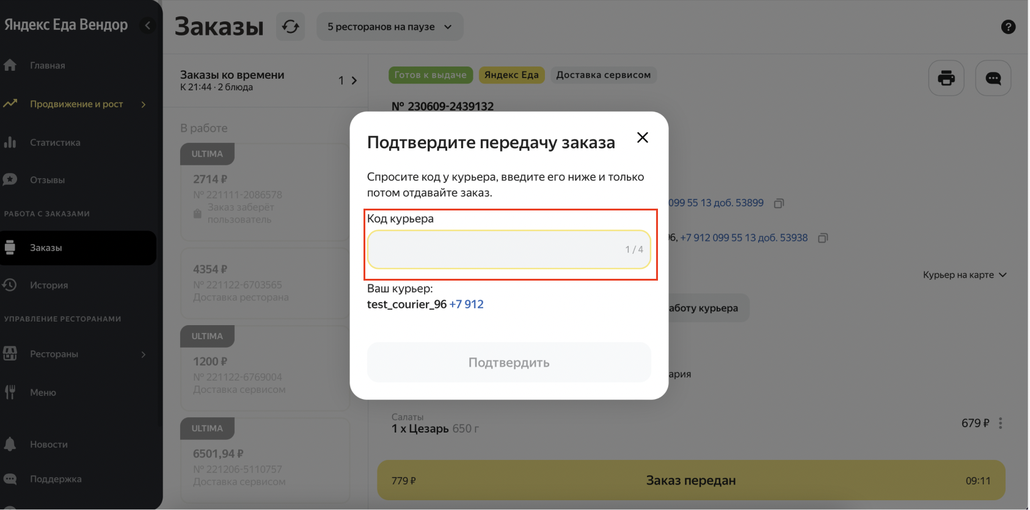Expand 'Курьер на карте' section

pos(964,275)
